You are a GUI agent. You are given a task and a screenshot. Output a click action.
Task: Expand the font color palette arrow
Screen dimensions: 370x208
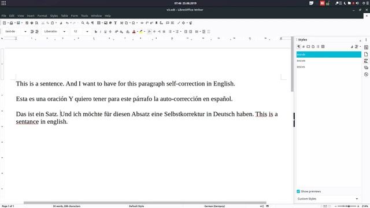pos(138,31)
